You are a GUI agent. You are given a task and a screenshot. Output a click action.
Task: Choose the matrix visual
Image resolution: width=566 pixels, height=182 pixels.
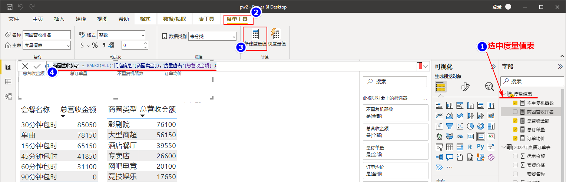[x=460, y=147]
